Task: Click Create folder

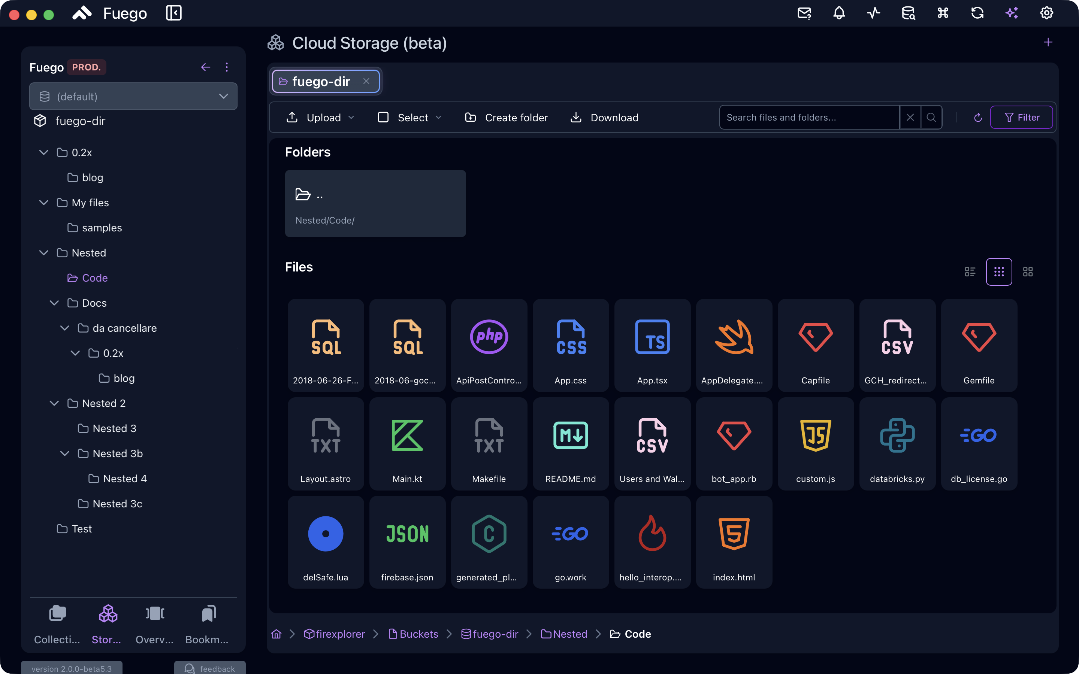Action: point(507,117)
